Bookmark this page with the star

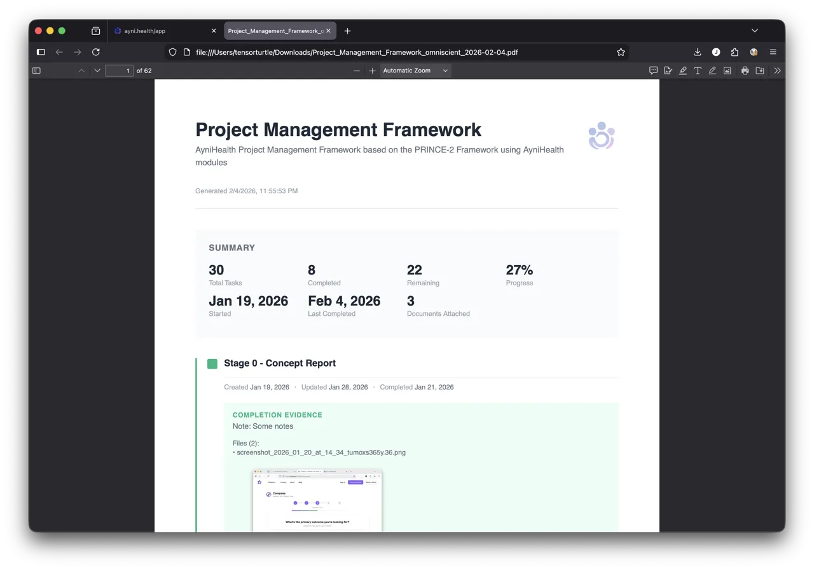point(621,52)
